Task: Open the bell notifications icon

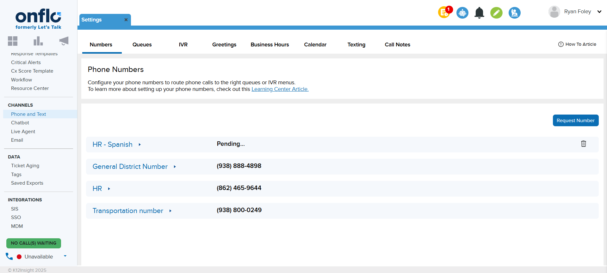Action: [479, 13]
